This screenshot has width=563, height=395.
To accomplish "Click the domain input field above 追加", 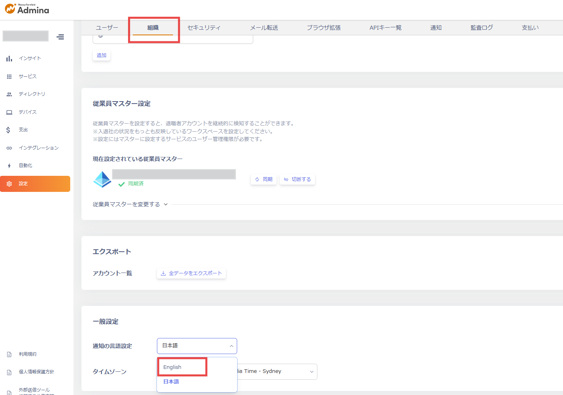I will tap(173, 39).
